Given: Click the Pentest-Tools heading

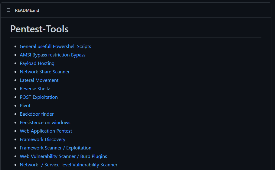Looking at the screenshot, I should [x=39, y=29].
